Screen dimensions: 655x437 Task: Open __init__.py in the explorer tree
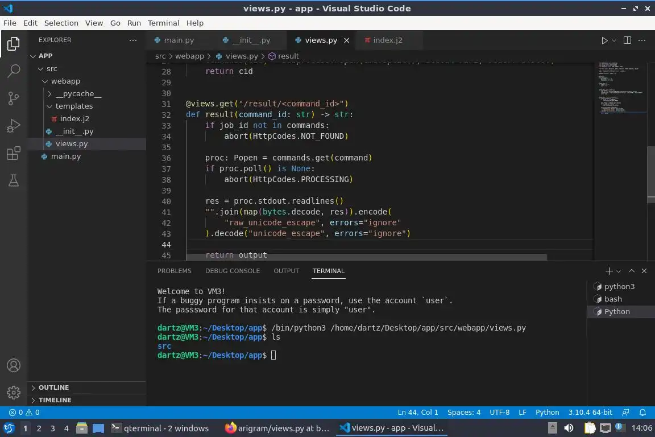coord(87,131)
